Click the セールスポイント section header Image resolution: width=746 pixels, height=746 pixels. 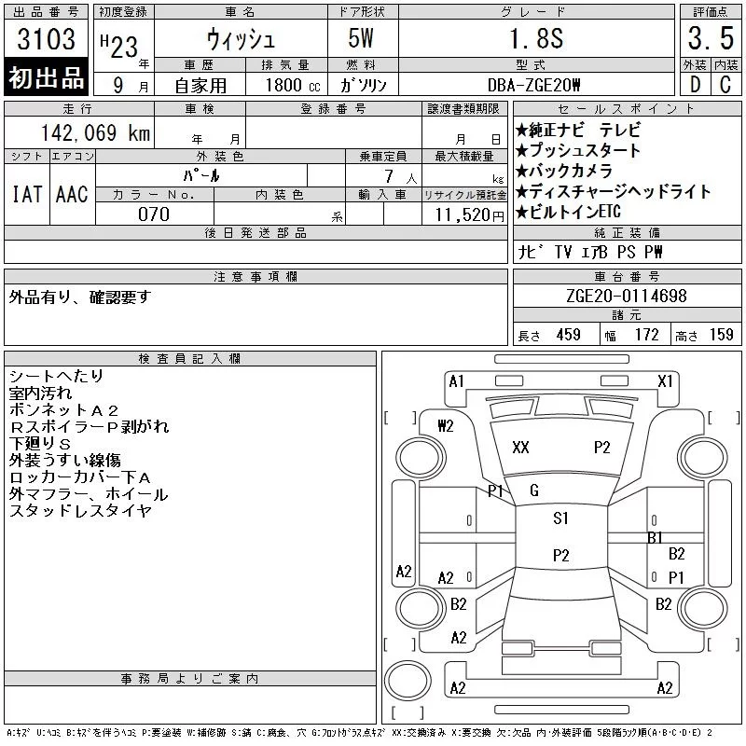627,109
